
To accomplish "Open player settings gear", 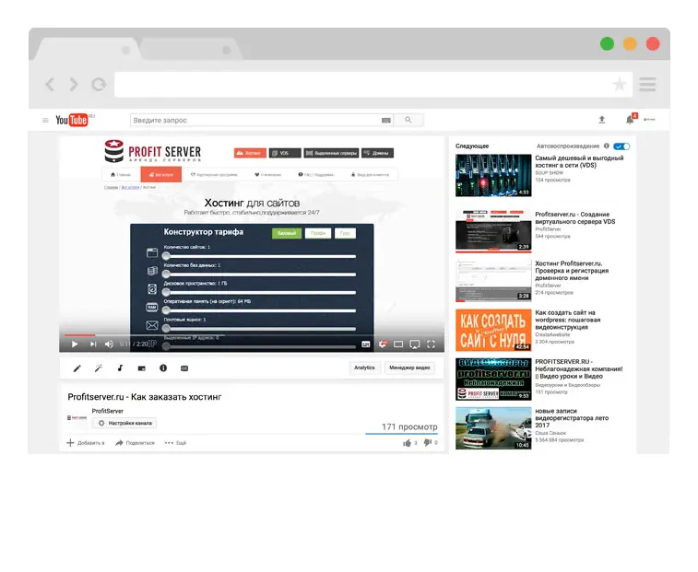I will [x=383, y=344].
